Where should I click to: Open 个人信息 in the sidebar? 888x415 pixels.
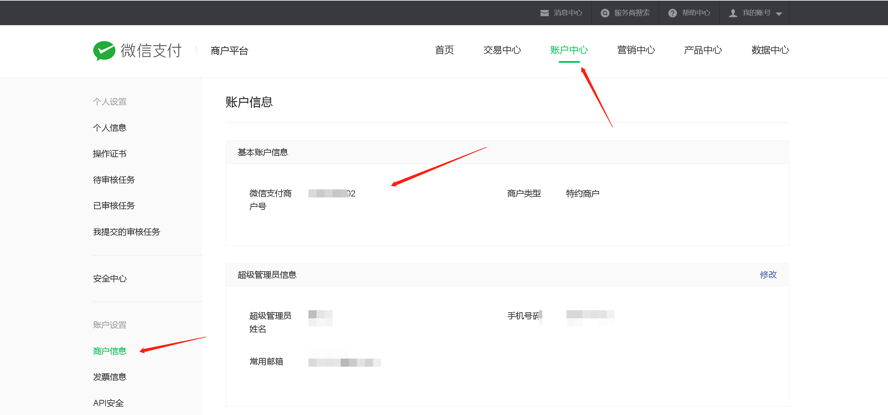point(110,128)
